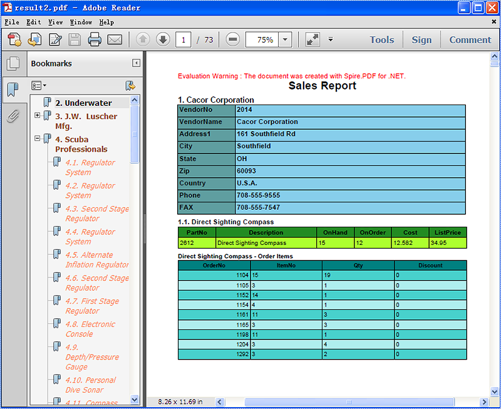Open the File menu
The width and height of the screenshot is (501, 409).
12,22
